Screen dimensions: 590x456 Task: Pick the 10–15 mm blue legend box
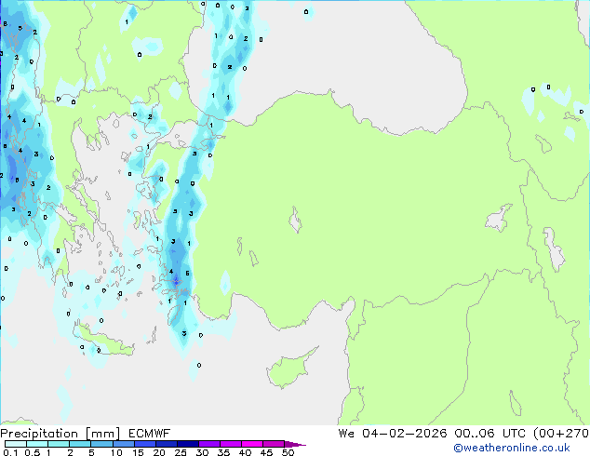coord(123,444)
